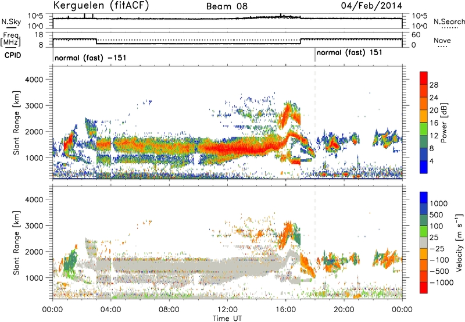Click the date '04/Feb/2014'

[371, 6]
